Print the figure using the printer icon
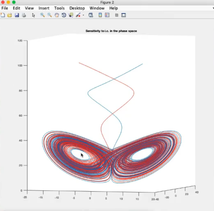The height and width of the screenshot is (211, 214). click(24, 15)
